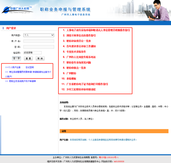Screen dimensions: 171x163
Task: Click the 职称业务申报与管理系统 title banner
Action: click(65, 10)
